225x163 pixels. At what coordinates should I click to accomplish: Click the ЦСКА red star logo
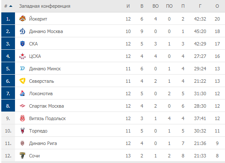pos(23,56)
